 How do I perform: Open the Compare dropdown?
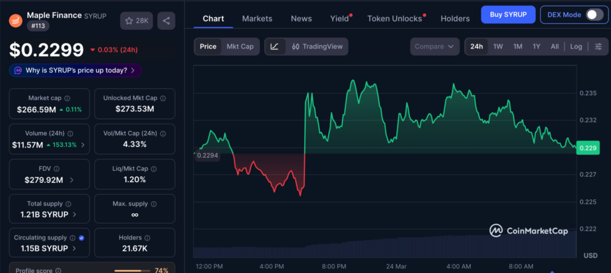pyautogui.click(x=434, y=47)
